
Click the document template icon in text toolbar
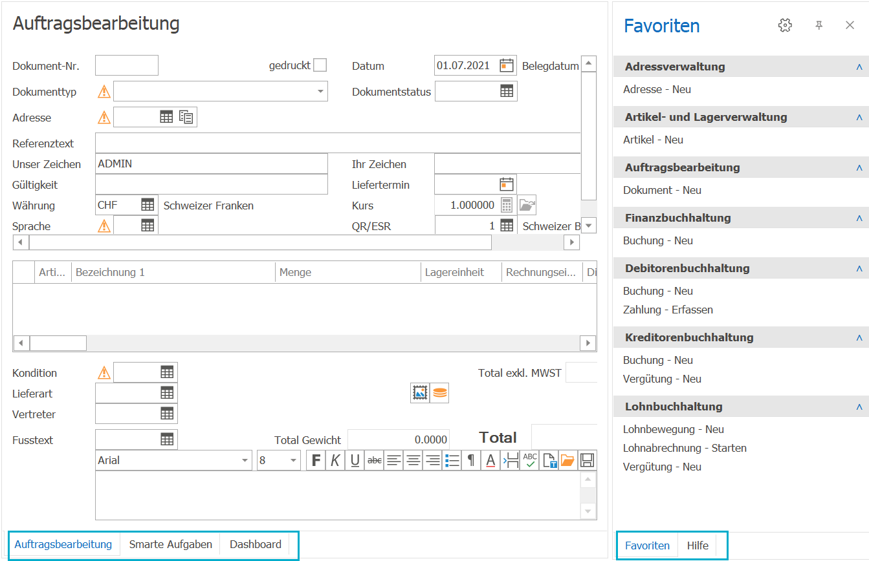click(x=549, y=460)
